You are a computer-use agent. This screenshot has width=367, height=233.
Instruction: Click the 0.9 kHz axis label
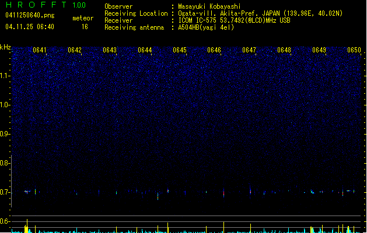(x=5, y=134)
